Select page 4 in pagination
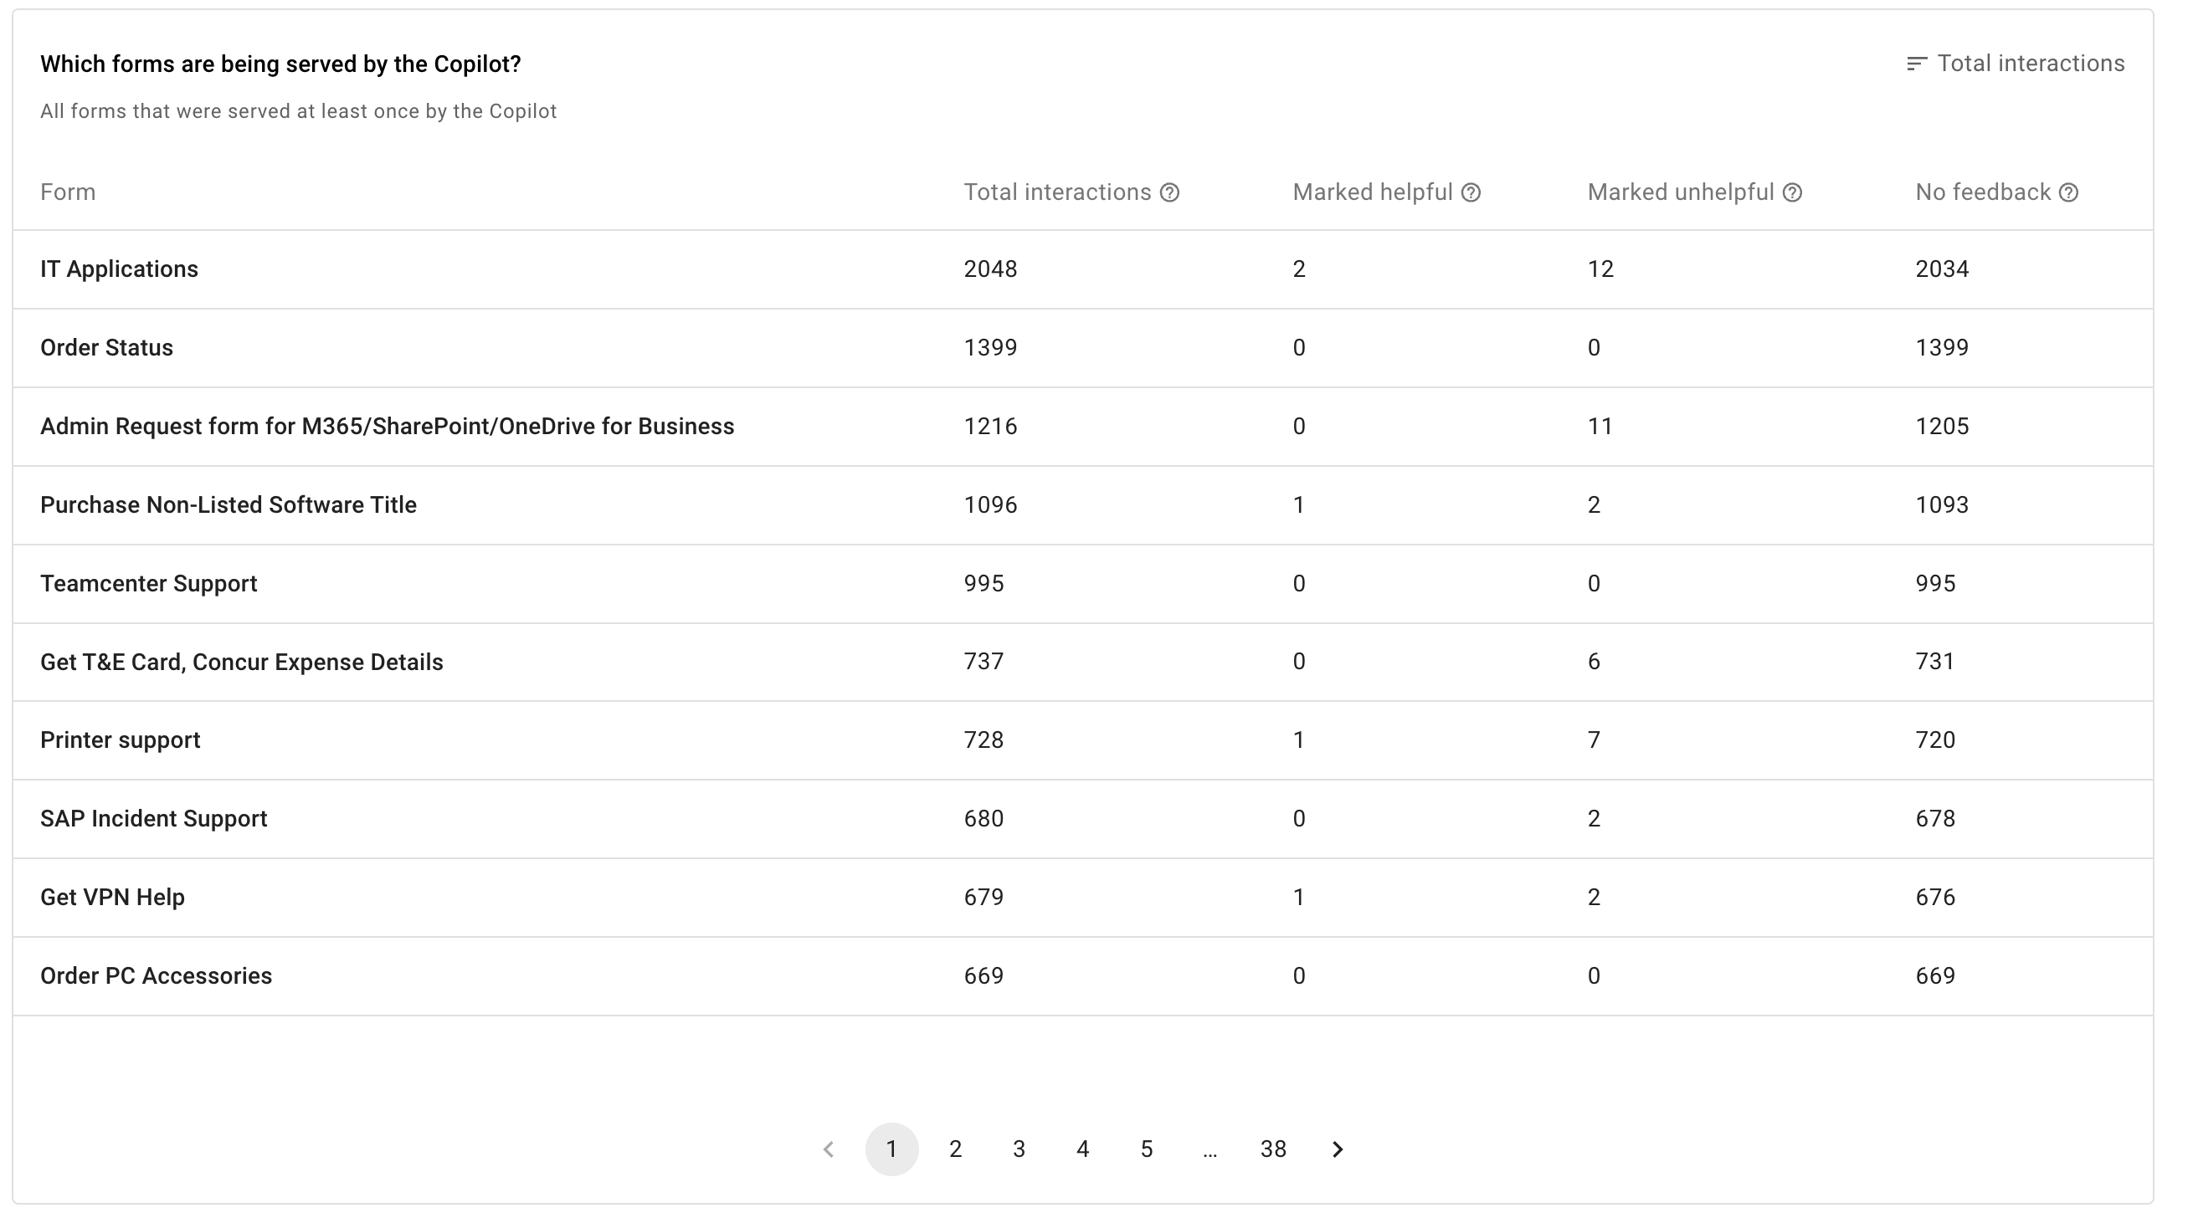This screenshot has height=1223, width=2193. (x=1081, y=1148)
